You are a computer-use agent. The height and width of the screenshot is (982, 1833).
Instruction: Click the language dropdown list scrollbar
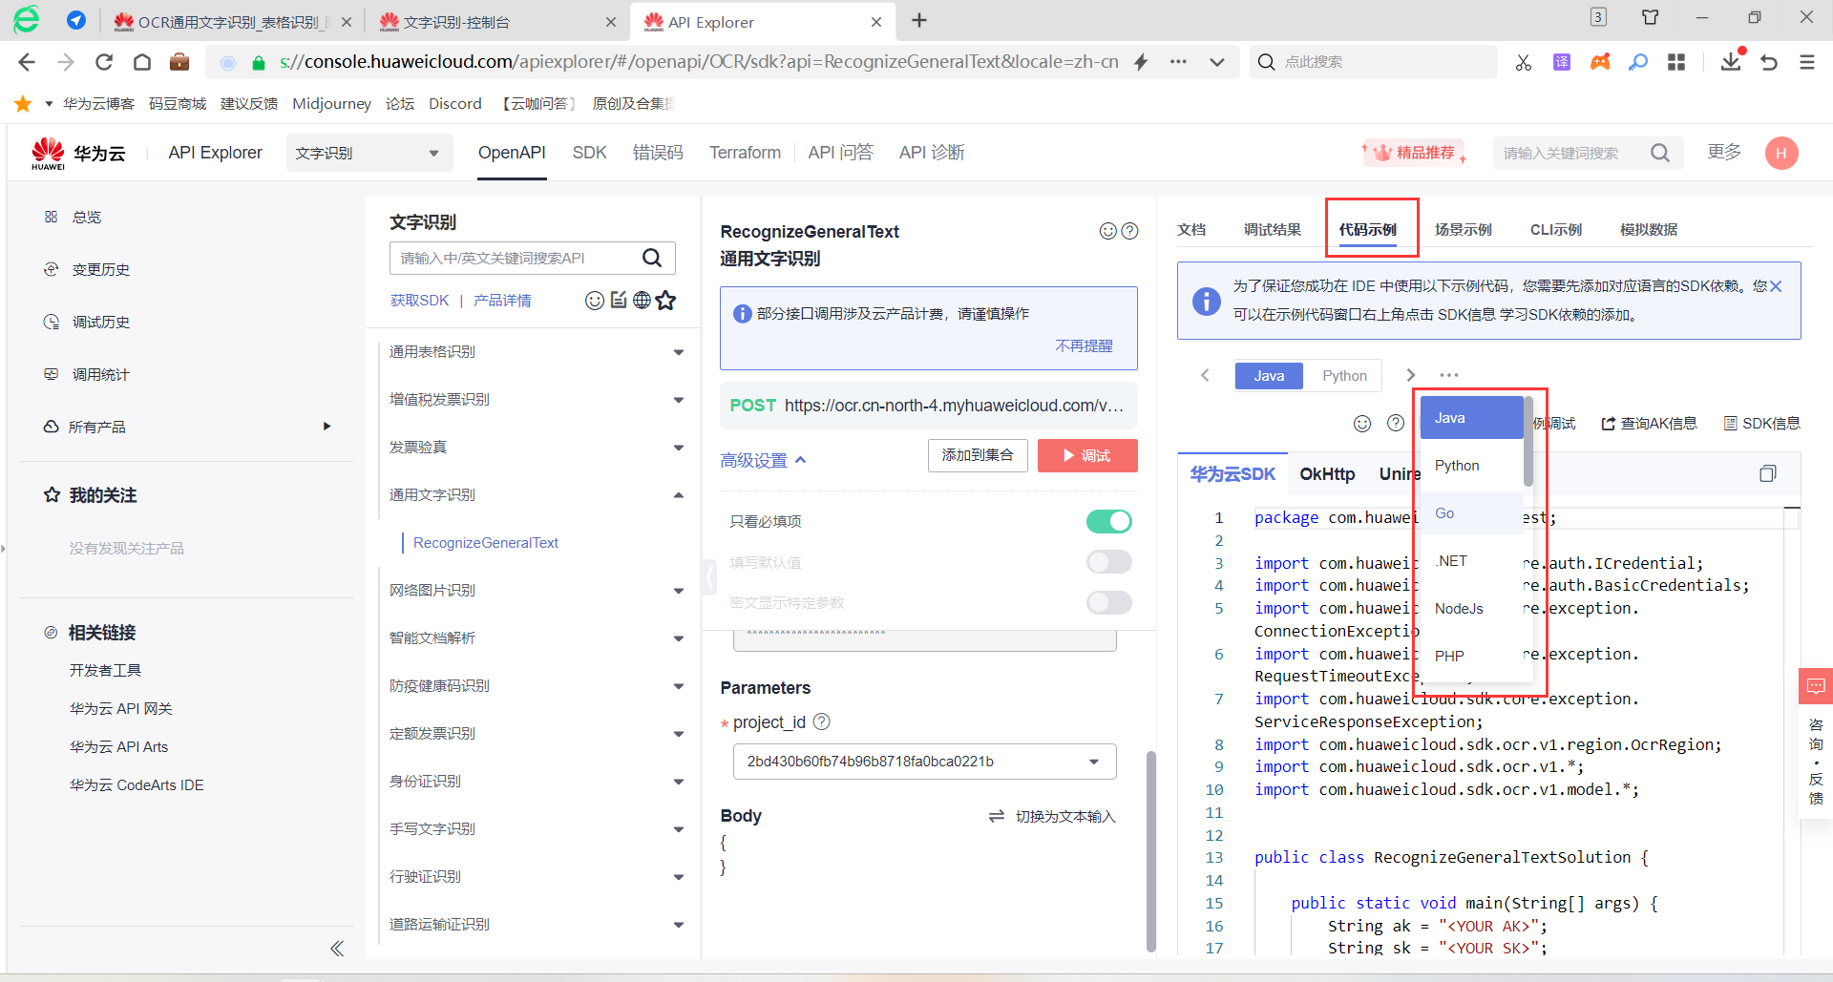coord(1528,441)
